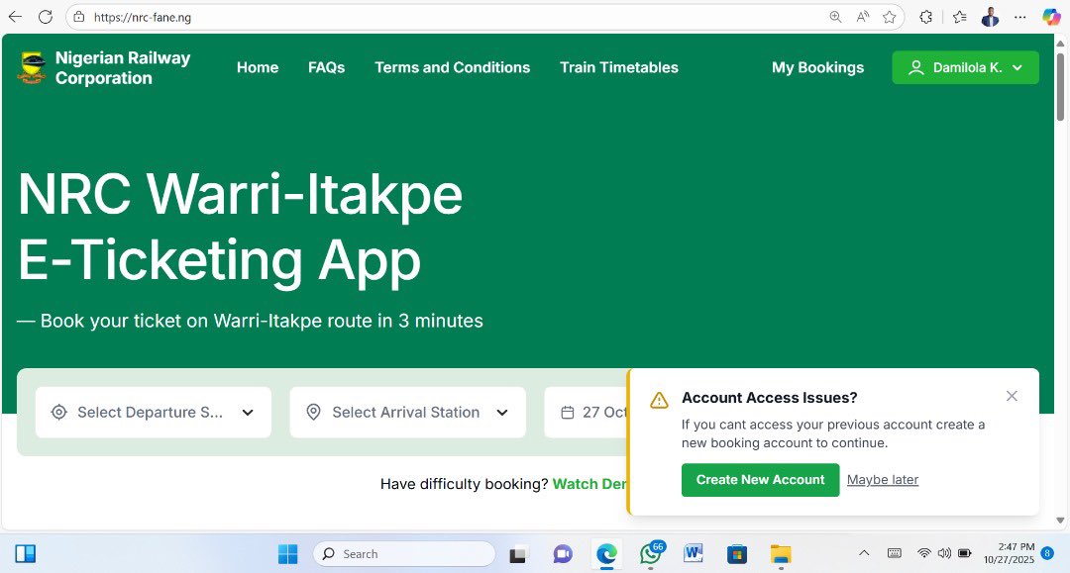Open the Windows Start menu
This screenshot has width=1070, height=573.
(288, 554)
